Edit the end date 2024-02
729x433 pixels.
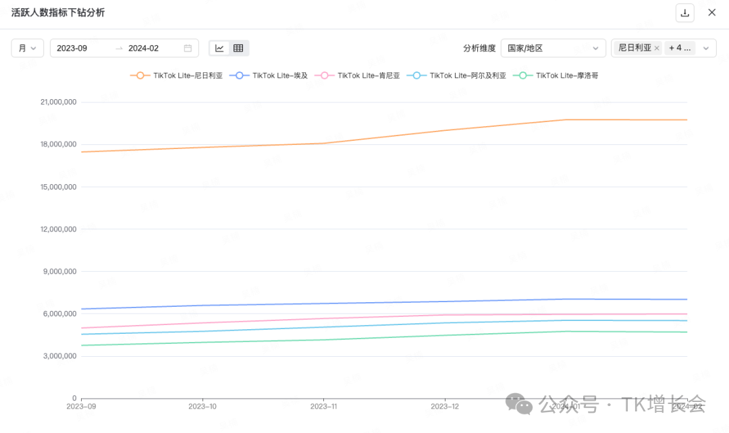tap(144, 48)
